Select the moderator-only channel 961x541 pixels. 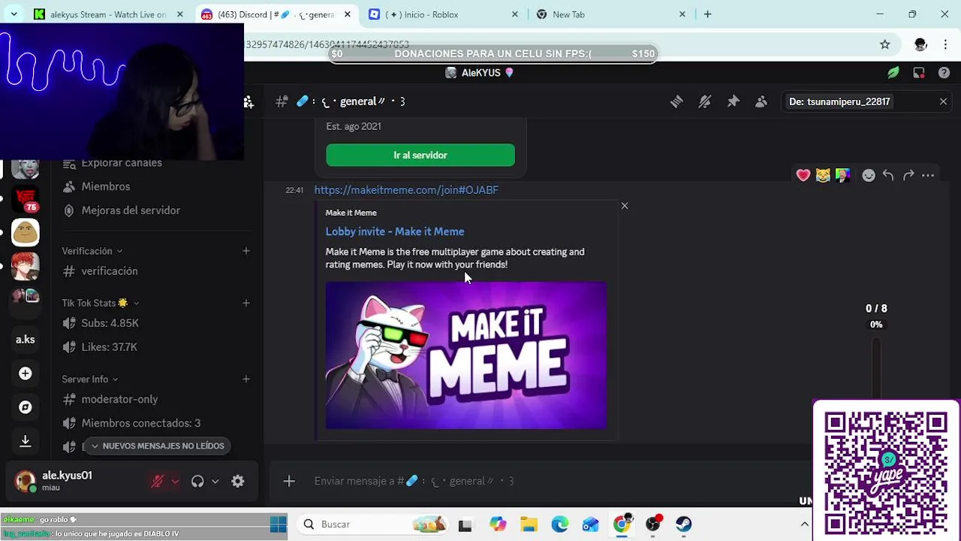[119, 399]
